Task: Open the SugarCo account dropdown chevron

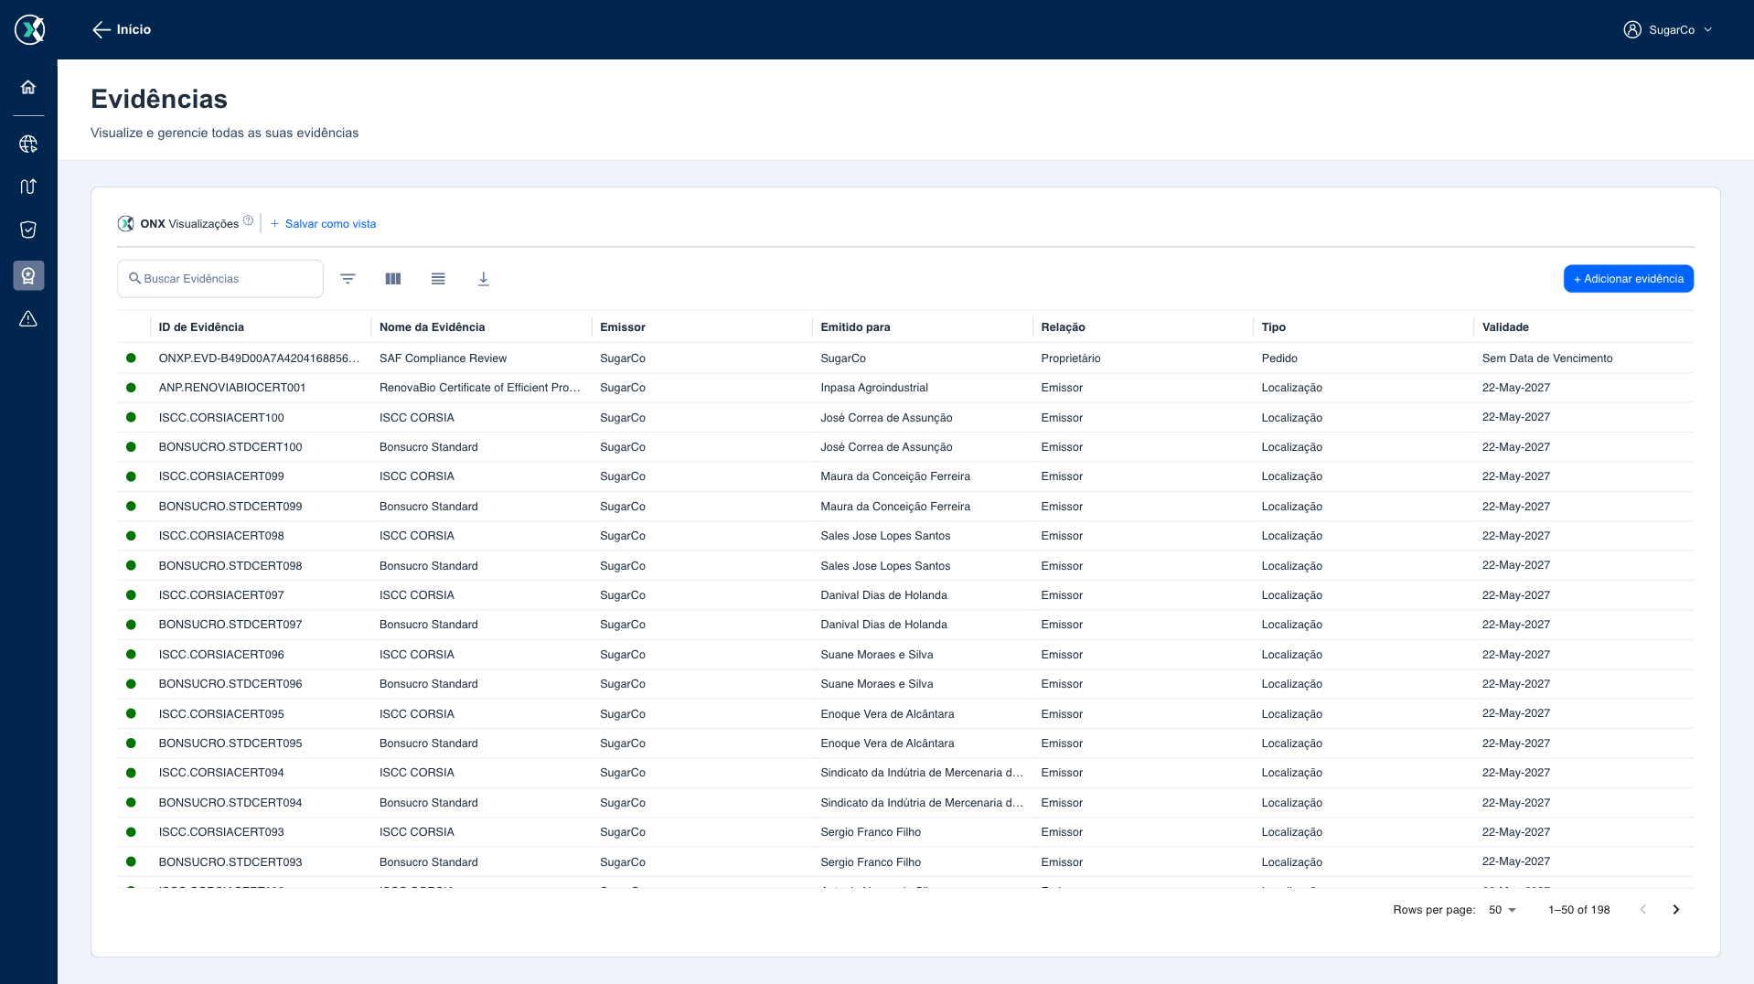Action: [x=1707, y=29]
